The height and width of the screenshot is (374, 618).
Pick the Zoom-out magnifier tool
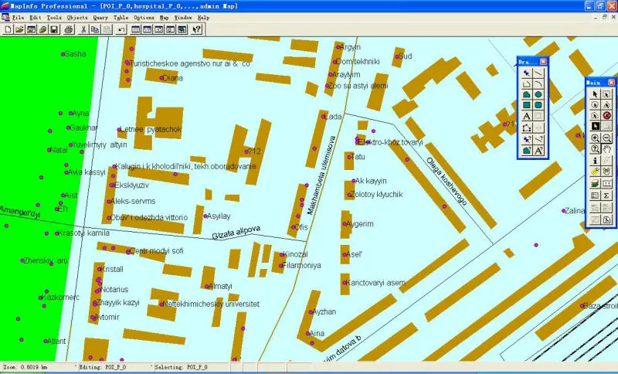(606, 138)
